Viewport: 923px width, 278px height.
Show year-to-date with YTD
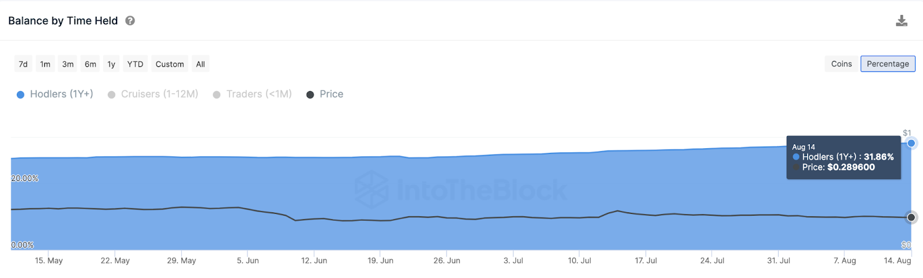(135, 64)
